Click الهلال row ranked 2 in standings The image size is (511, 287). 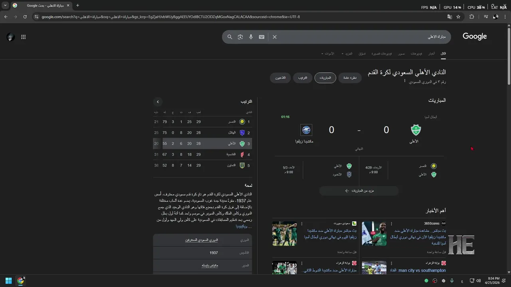pyautogui.click(x=203, y=133)
